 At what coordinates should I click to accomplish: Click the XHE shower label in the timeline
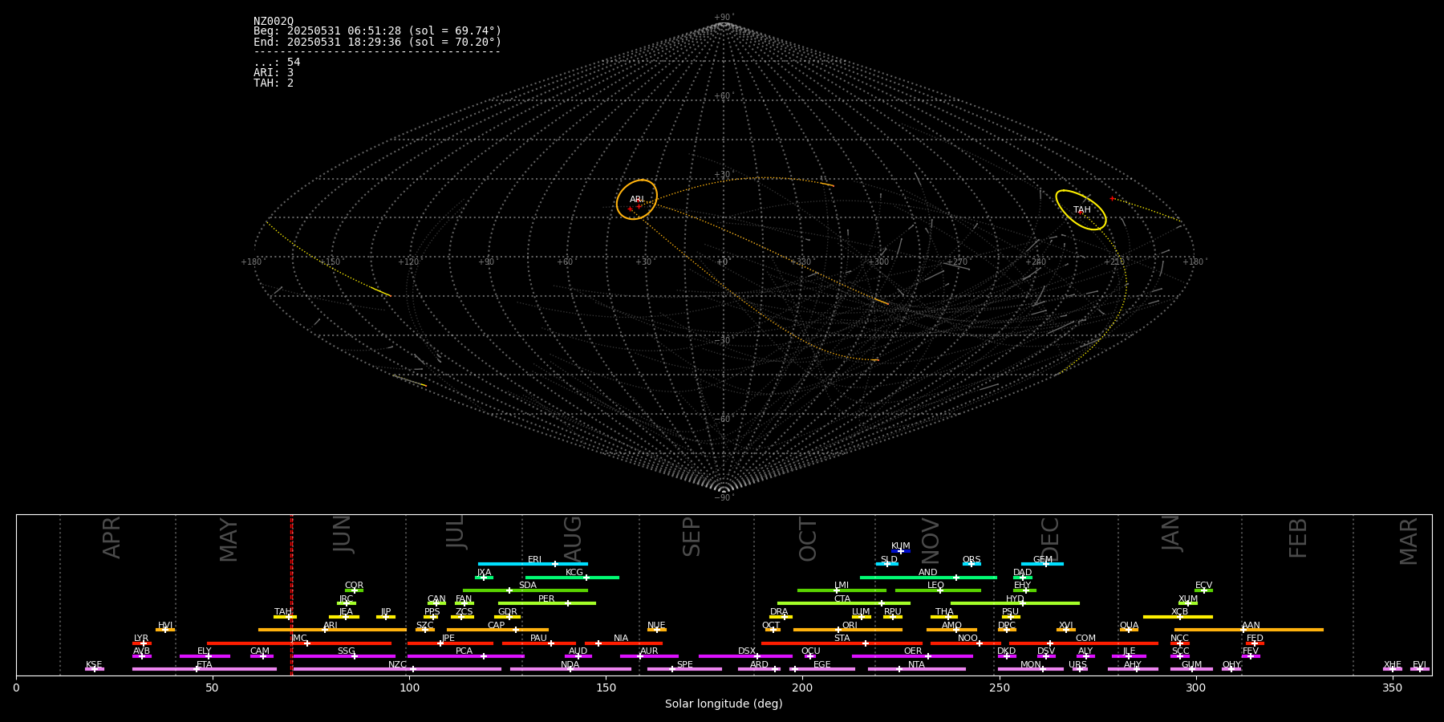pyautogui.click(x=1392, y=665)
